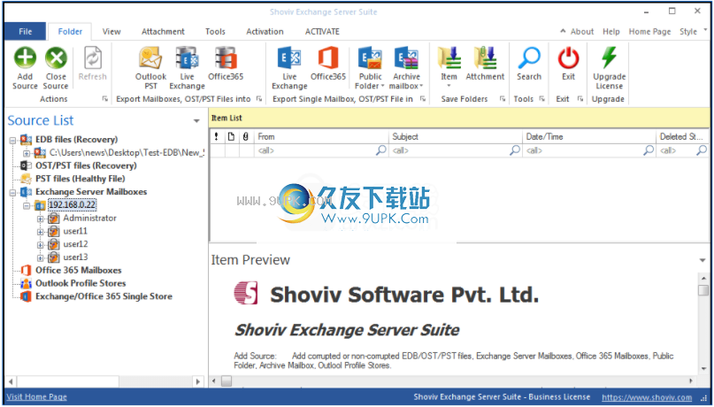Expand the user12 mailbox
Image resolution: width=714 pixels, height=407 pixels.
[x=41, y=244]
